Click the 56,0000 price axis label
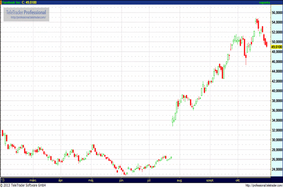Screen dimensions: 283x188 tap(277, 13)
